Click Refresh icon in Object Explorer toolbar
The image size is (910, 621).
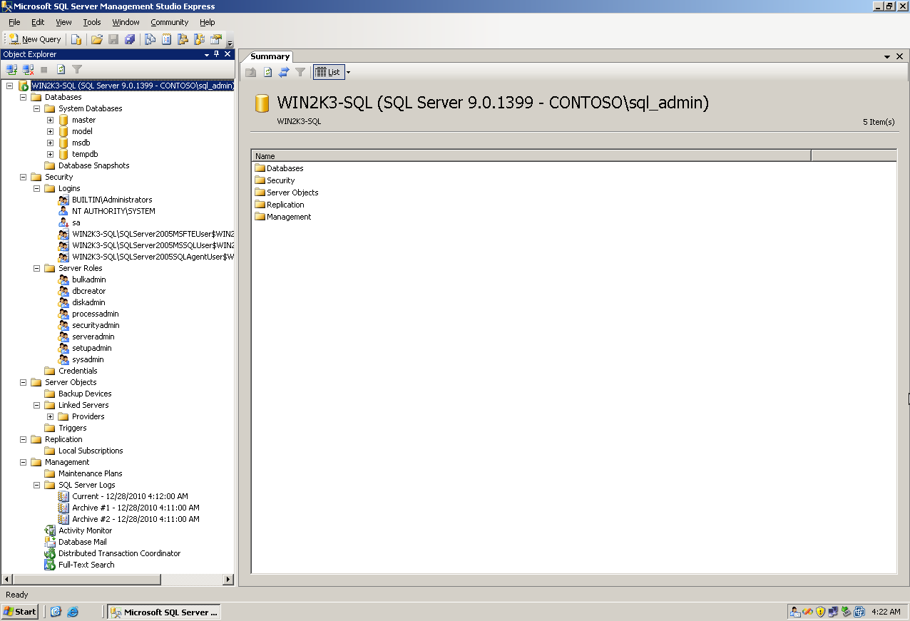coord(61,69)
